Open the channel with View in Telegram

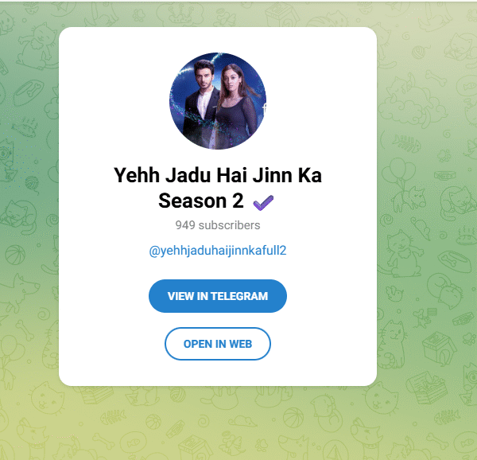pos(218,296)
